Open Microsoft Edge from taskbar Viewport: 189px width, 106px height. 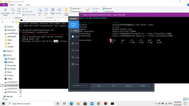71,103
